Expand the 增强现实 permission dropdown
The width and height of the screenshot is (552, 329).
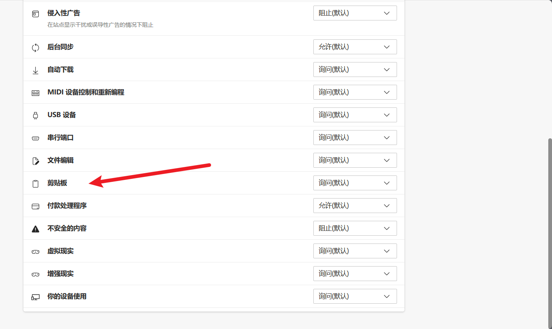coord(355,274)
